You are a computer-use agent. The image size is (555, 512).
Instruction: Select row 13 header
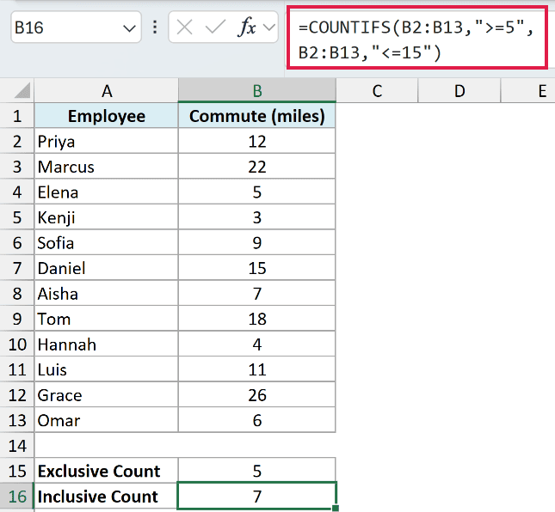17,420
